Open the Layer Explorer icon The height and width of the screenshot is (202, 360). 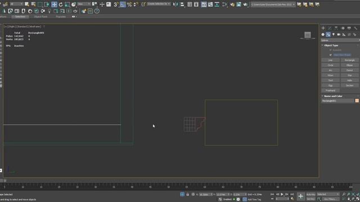[x=196, y=4]
